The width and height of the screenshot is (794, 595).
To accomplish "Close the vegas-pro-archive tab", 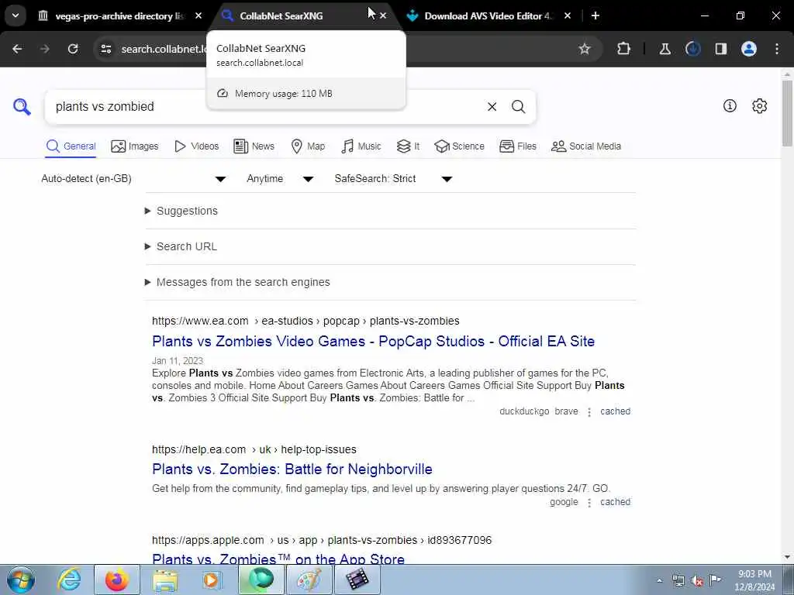I will [x=198, y=15].
